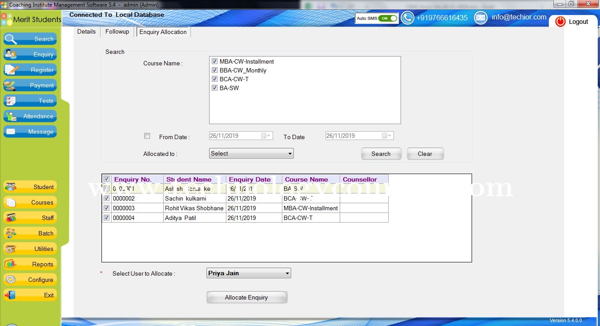Click the Merit Students logo icon
This screenshot has height=326, width=600.
coord(6,19)
